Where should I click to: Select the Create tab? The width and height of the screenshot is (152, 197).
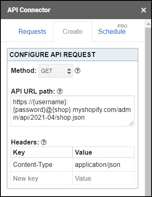(73, 31)
